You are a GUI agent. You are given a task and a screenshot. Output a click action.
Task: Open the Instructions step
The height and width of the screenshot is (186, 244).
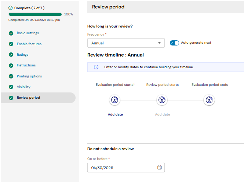pos(26,65)
